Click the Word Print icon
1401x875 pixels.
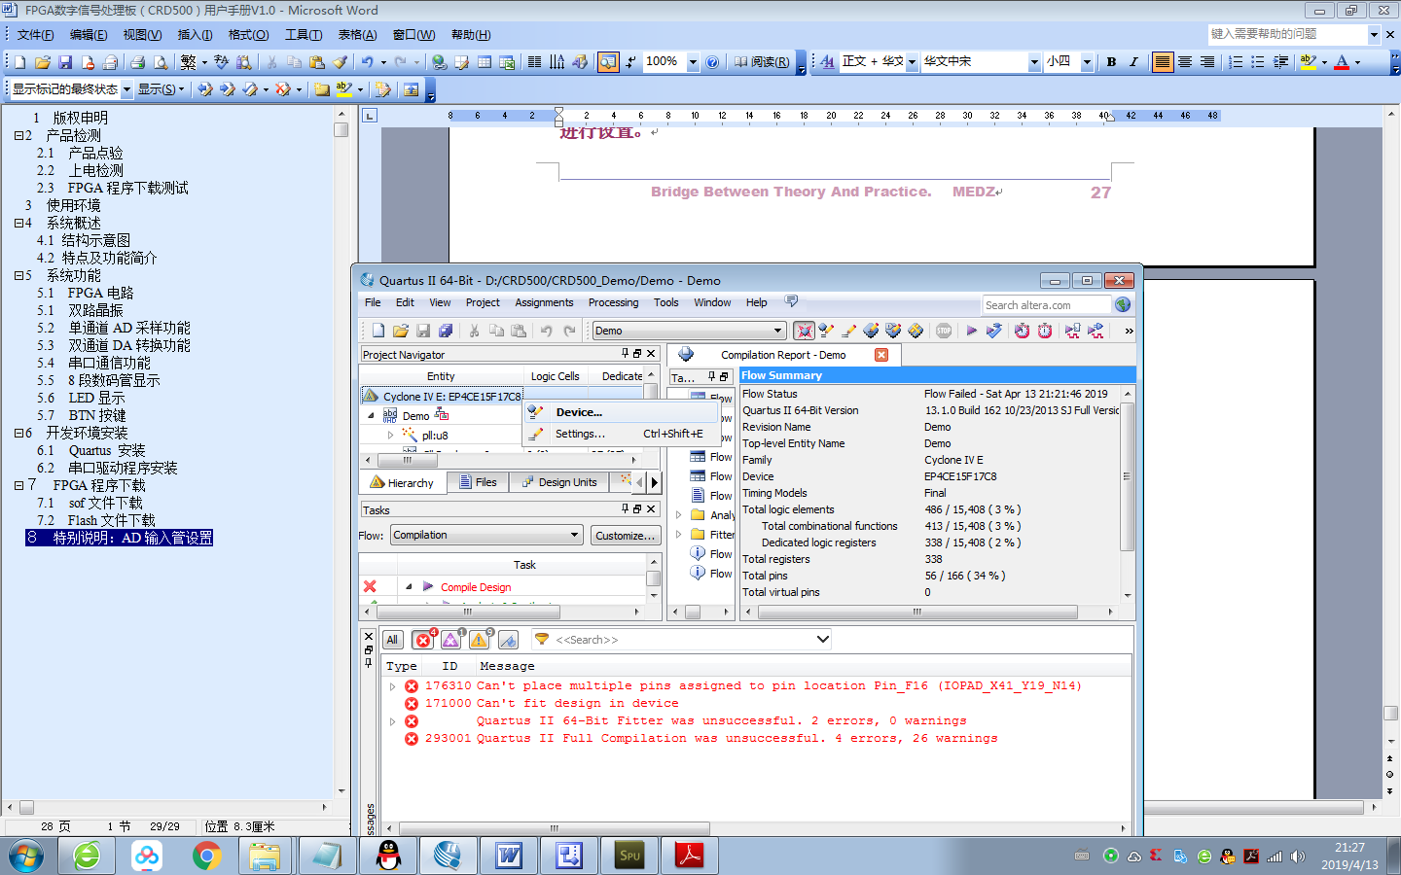(x=137, y=62)
